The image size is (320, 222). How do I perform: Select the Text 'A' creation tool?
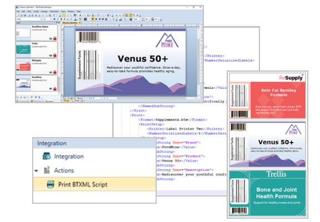pos(80,16)
